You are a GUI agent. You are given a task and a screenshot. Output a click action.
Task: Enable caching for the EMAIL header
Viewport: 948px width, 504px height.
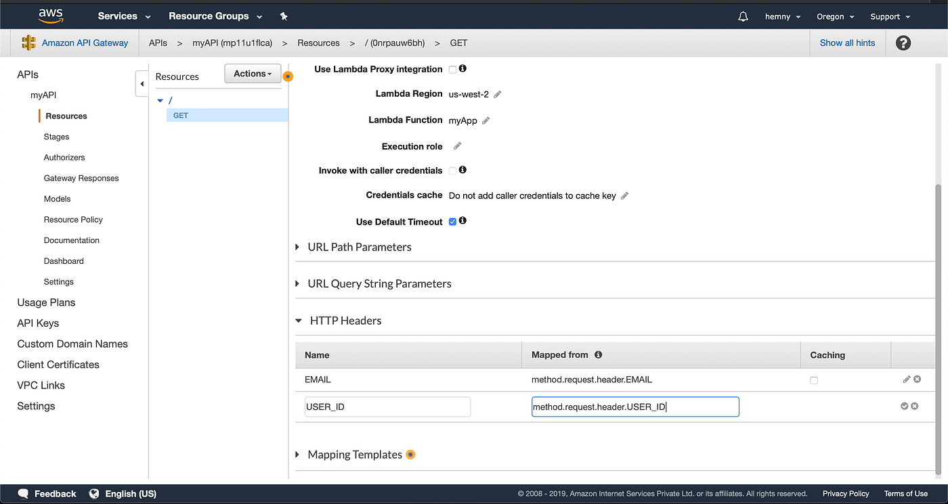814,380
